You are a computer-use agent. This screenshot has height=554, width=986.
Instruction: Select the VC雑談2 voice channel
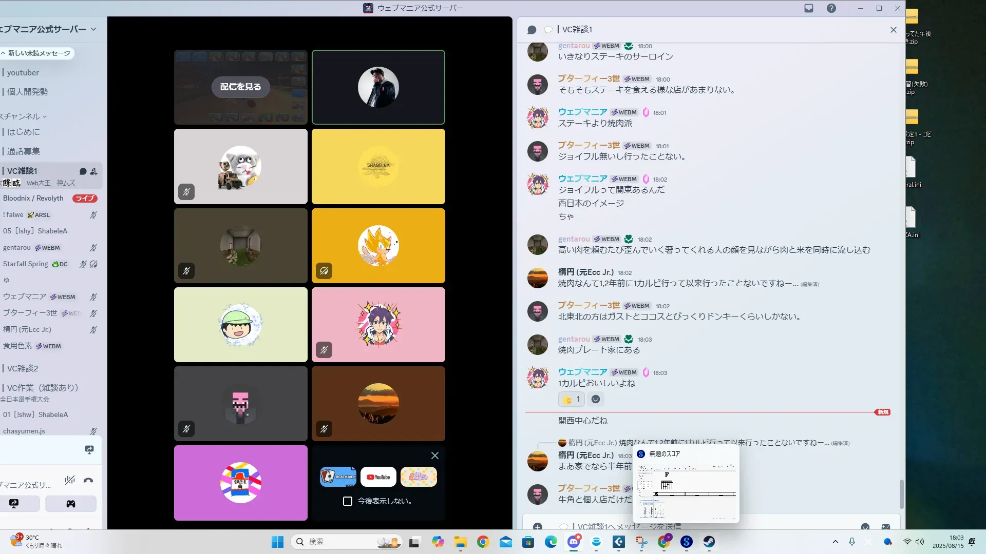23,368
